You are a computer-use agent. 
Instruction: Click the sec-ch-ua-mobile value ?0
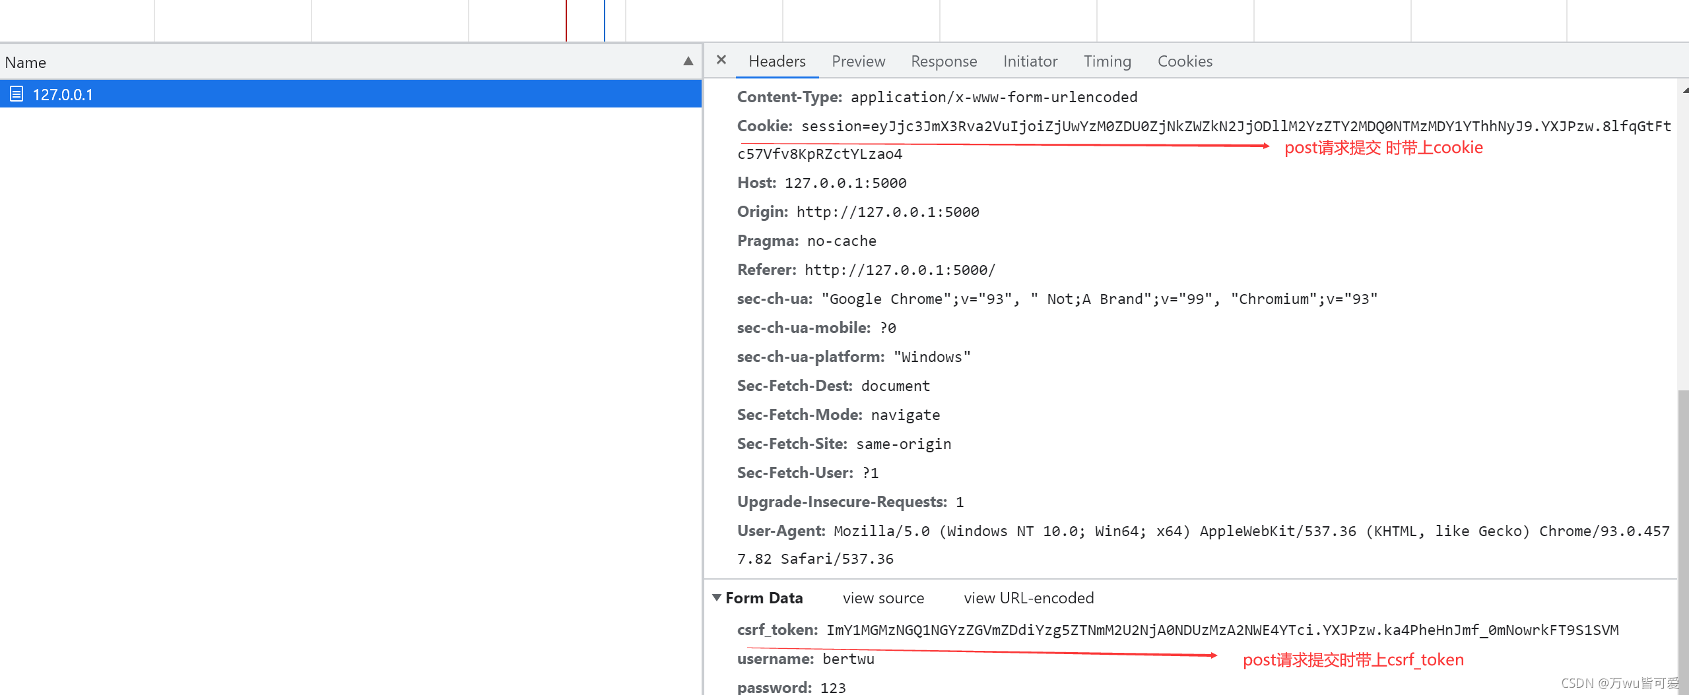[x=888, y=328]
